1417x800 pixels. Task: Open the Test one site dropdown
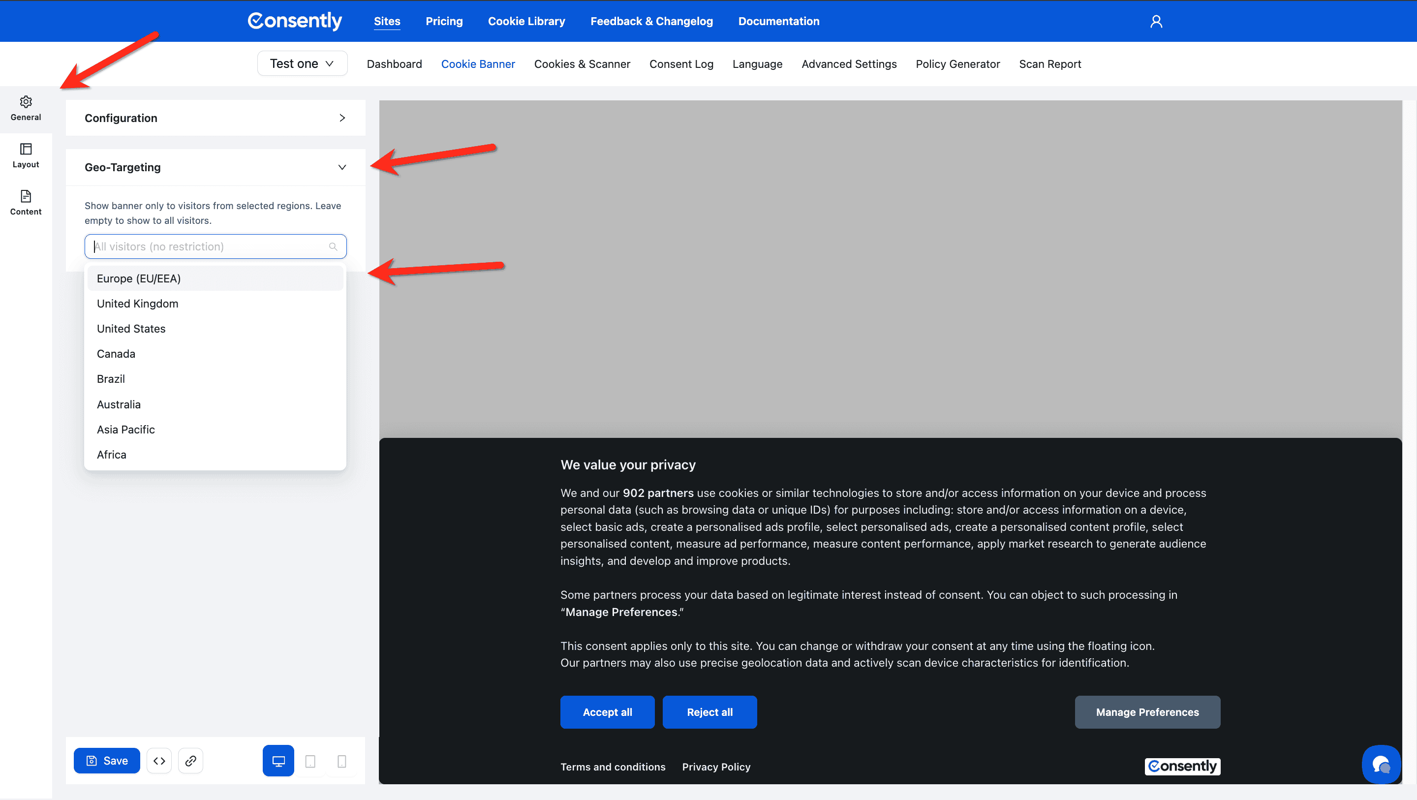tap(302, 63)
